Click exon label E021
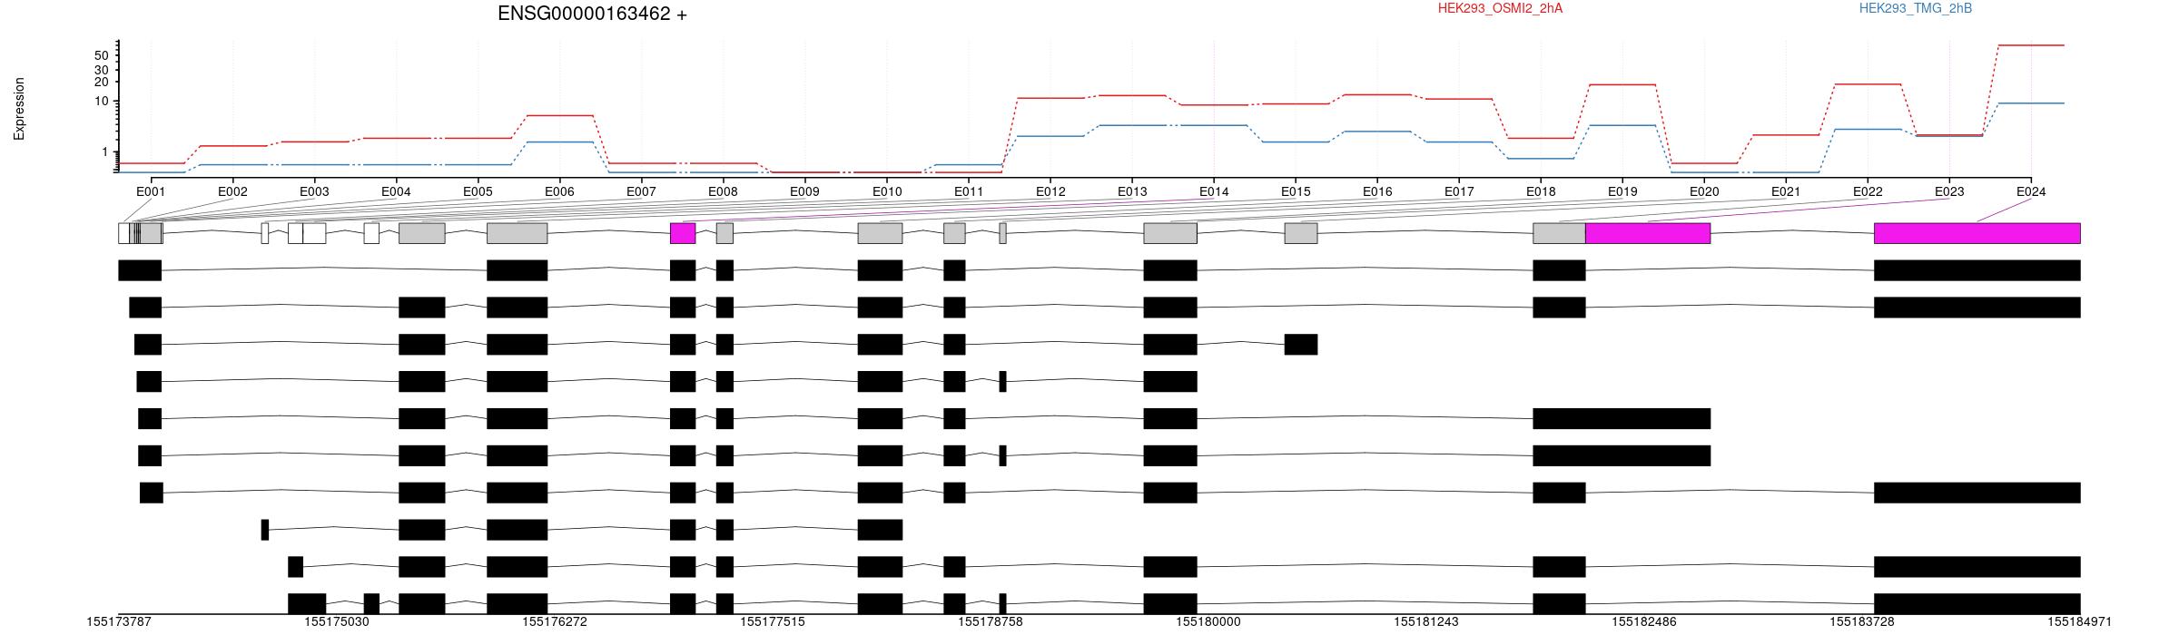 (1786, 191)
